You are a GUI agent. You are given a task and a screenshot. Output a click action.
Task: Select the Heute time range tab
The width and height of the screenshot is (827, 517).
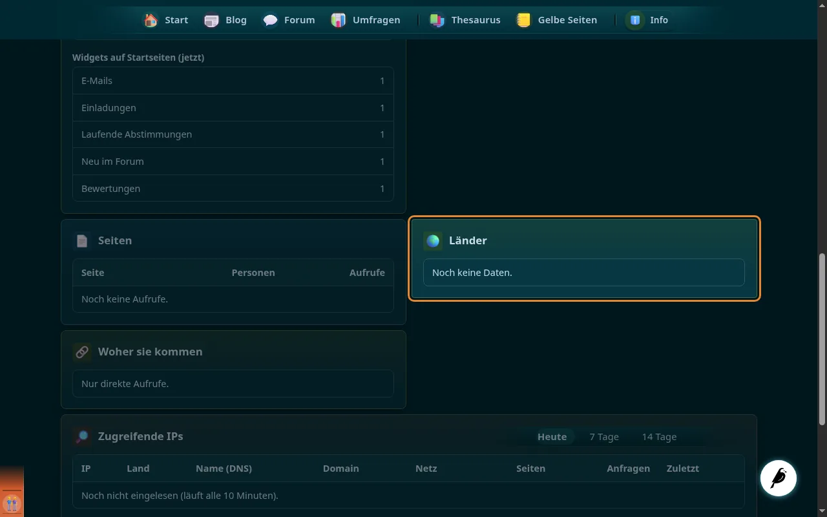[x=552, y=437]
